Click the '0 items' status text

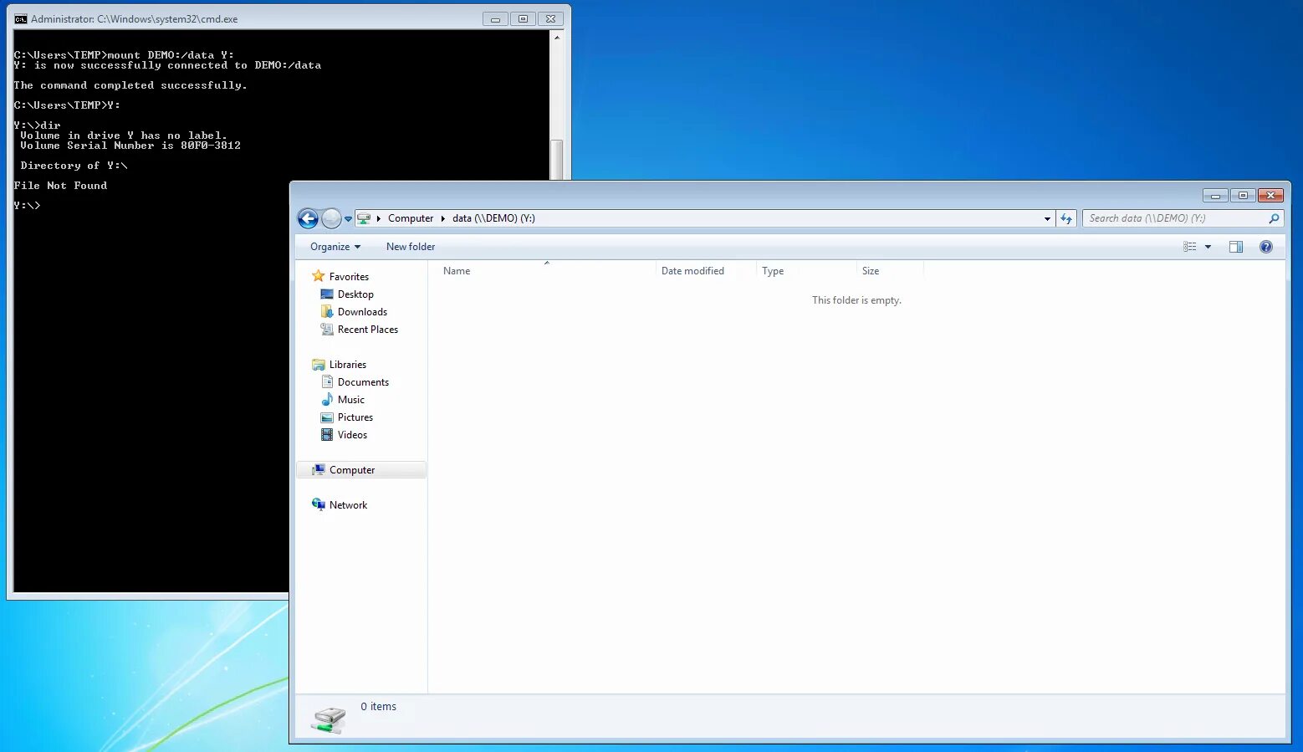point(378,707)
